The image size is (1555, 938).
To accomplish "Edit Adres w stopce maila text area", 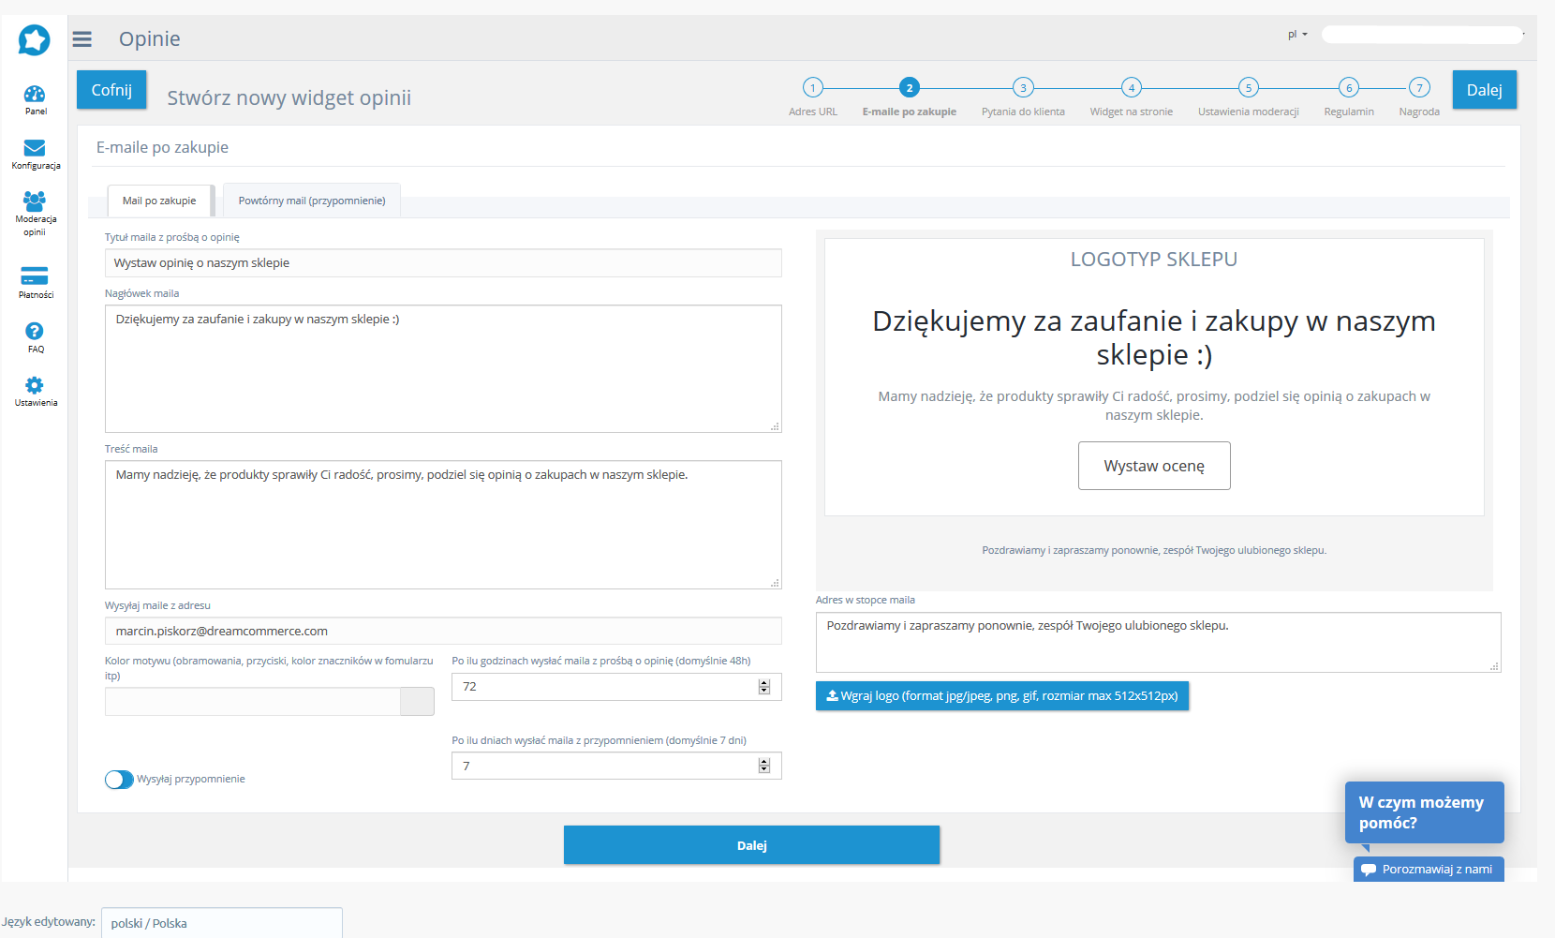I will point(1159,643).
